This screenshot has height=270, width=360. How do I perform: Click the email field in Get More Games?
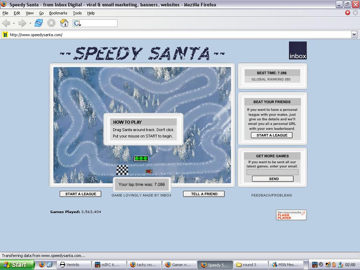point(272,172)
